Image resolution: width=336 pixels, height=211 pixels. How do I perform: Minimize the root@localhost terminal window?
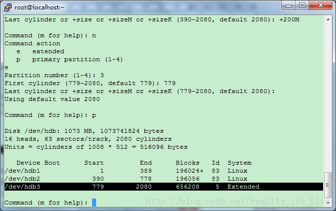[x=288, y=5]
